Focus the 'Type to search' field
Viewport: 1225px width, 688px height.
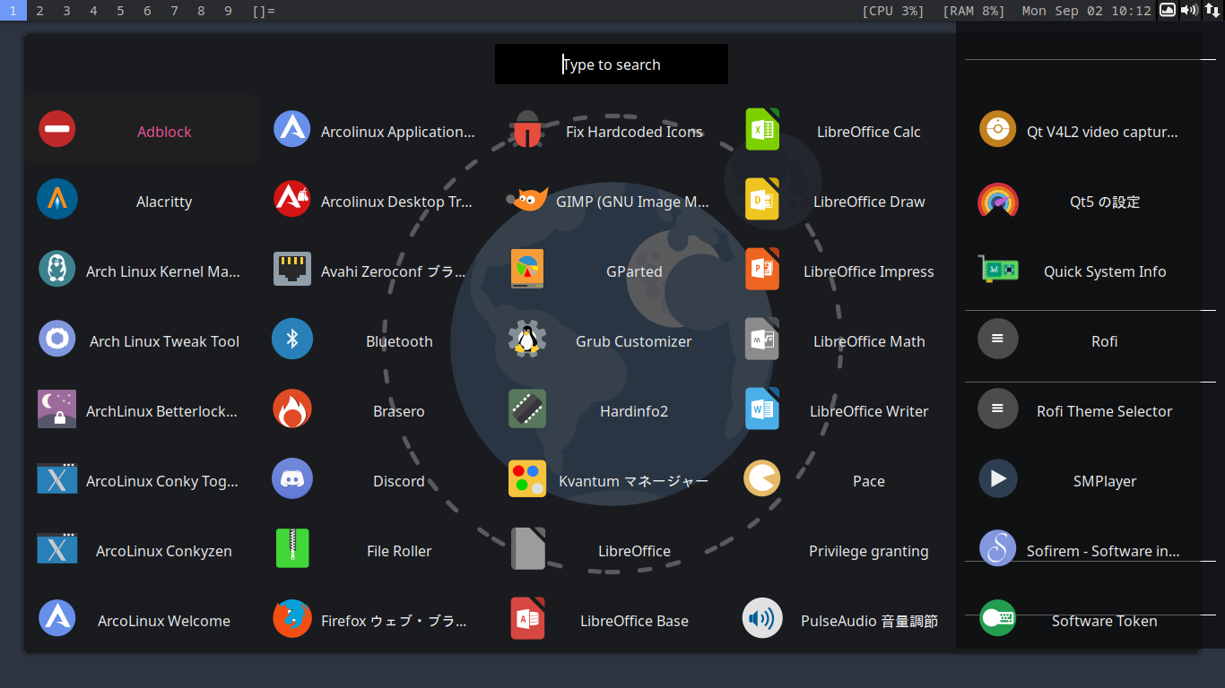pos(612,64)
